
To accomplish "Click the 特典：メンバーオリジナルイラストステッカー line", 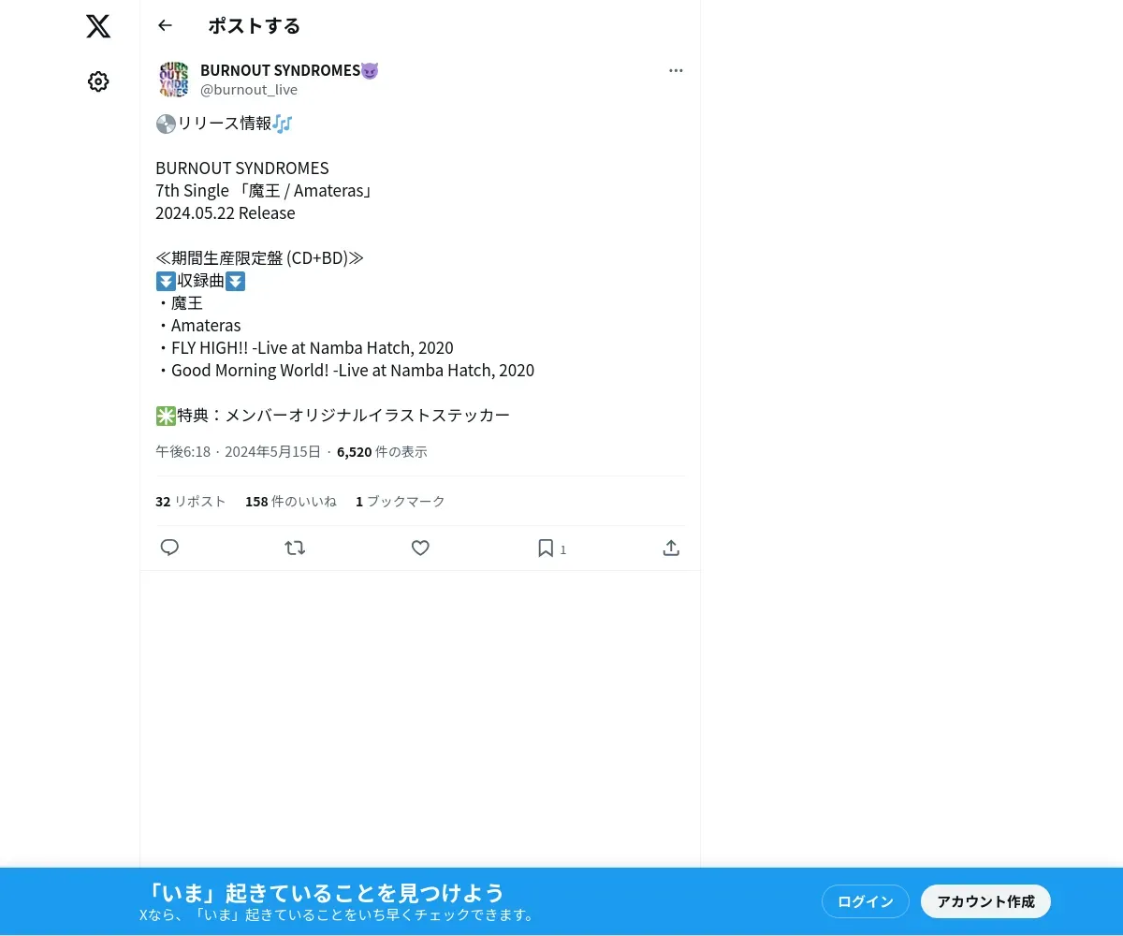I will point(333,415).
